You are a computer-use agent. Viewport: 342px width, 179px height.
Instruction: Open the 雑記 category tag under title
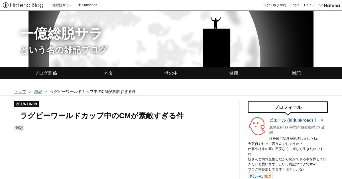[19, 128]
